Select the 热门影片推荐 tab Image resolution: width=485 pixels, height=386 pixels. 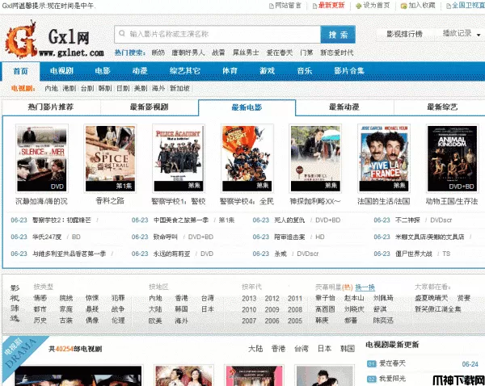click(50, 107)
